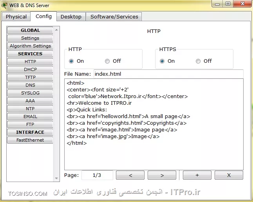
Task: Click inside the HTML code editor
Action: (154, 124)
